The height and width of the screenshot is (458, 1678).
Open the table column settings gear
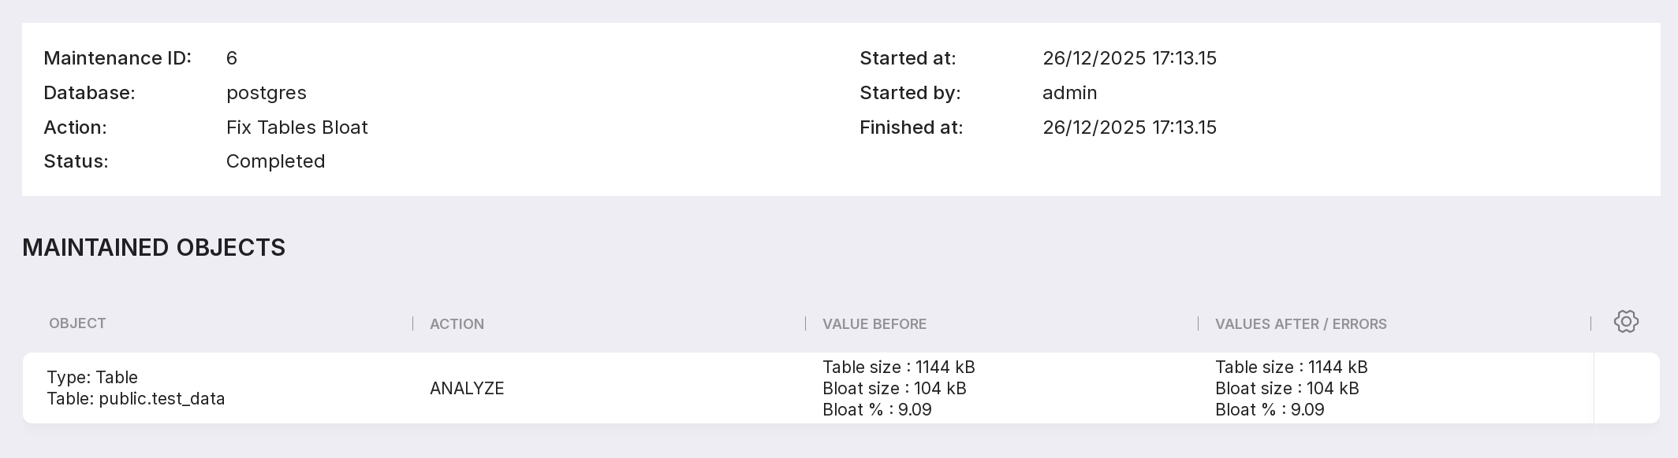pos(1625,322)
